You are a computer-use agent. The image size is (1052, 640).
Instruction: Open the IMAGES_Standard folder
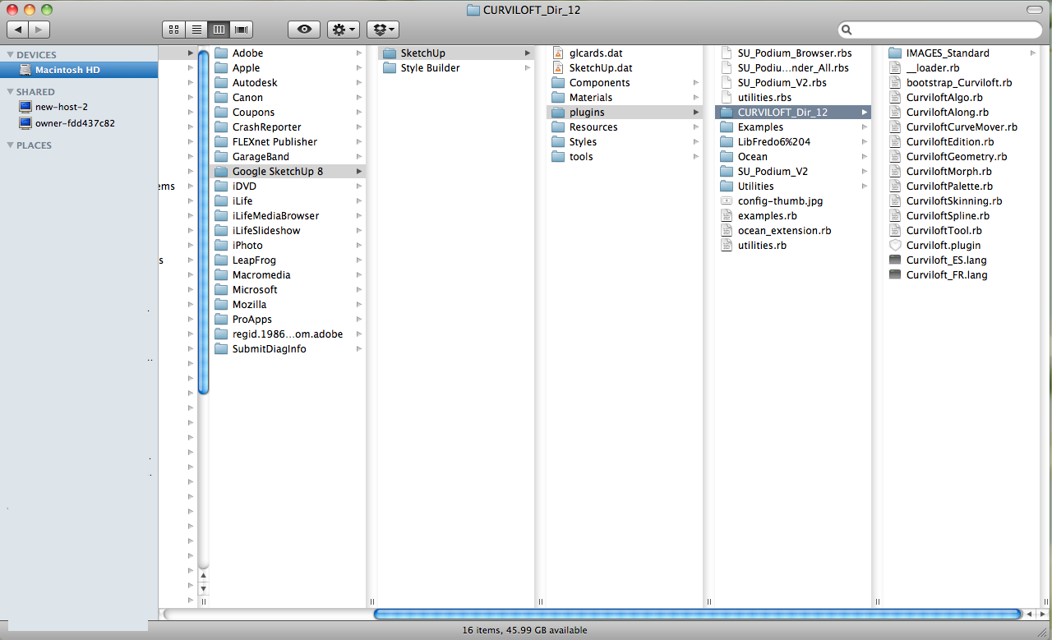pyautogui.click(x=947, y=53)
